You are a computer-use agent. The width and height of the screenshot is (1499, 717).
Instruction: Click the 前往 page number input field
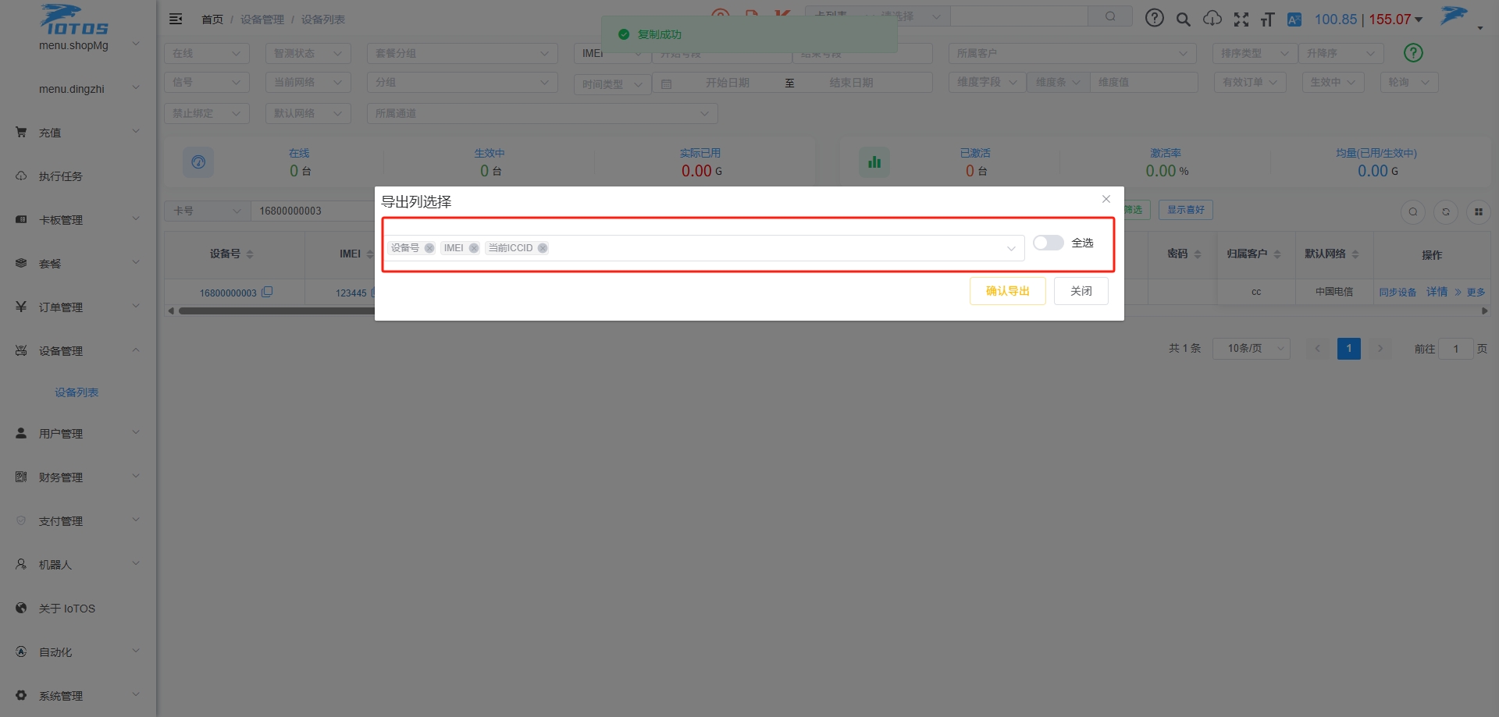[x=1456, y=349]
